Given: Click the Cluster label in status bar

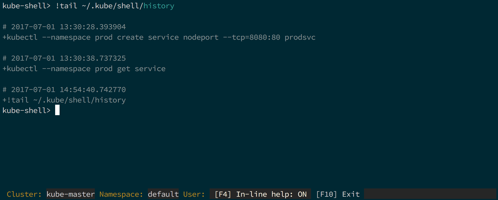Looking at the screenshot, I should coord(24,194).
